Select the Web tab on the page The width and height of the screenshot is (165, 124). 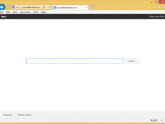pos(4,17)
